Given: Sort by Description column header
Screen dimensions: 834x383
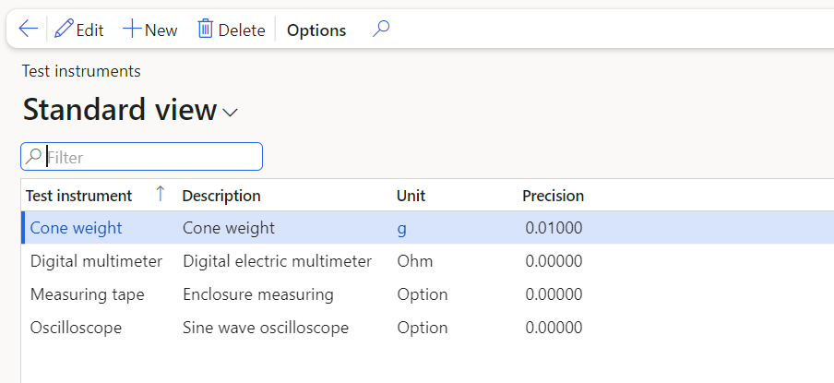Looking at the screenshot, I should click(x=221, y=196).
